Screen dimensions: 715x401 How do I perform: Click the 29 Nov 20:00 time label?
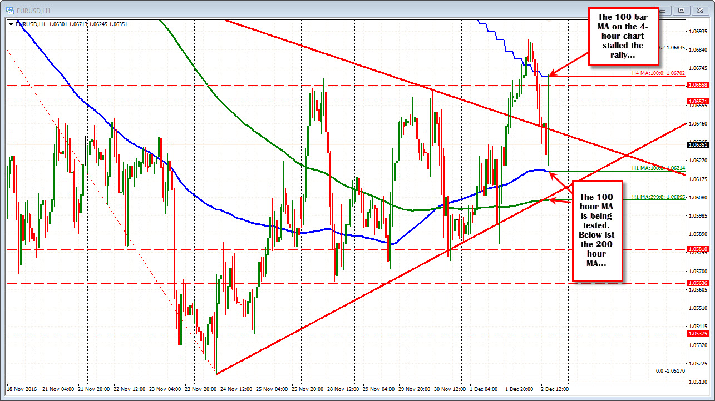(415, 389)
